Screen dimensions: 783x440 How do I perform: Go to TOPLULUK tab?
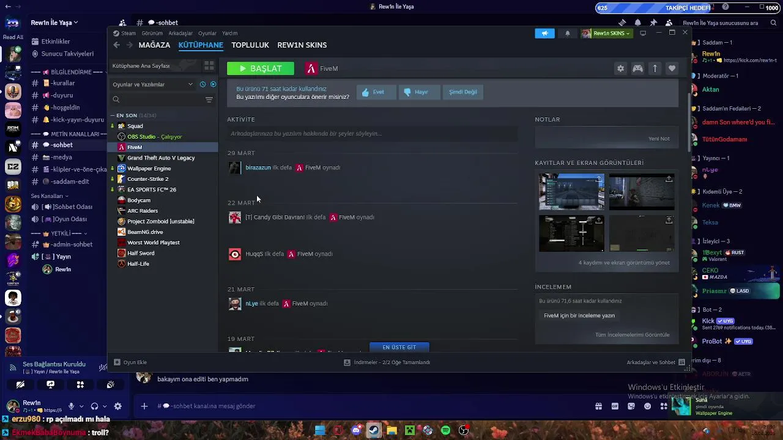250,45
